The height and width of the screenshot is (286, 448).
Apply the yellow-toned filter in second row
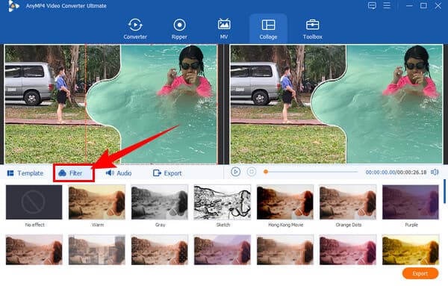coord(411,250)
